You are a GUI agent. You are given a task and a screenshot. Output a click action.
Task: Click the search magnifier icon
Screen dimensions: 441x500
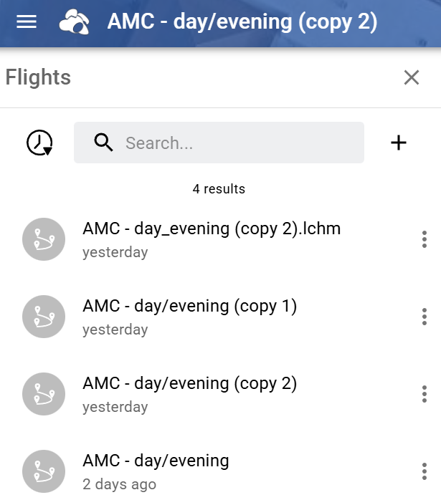104,143
